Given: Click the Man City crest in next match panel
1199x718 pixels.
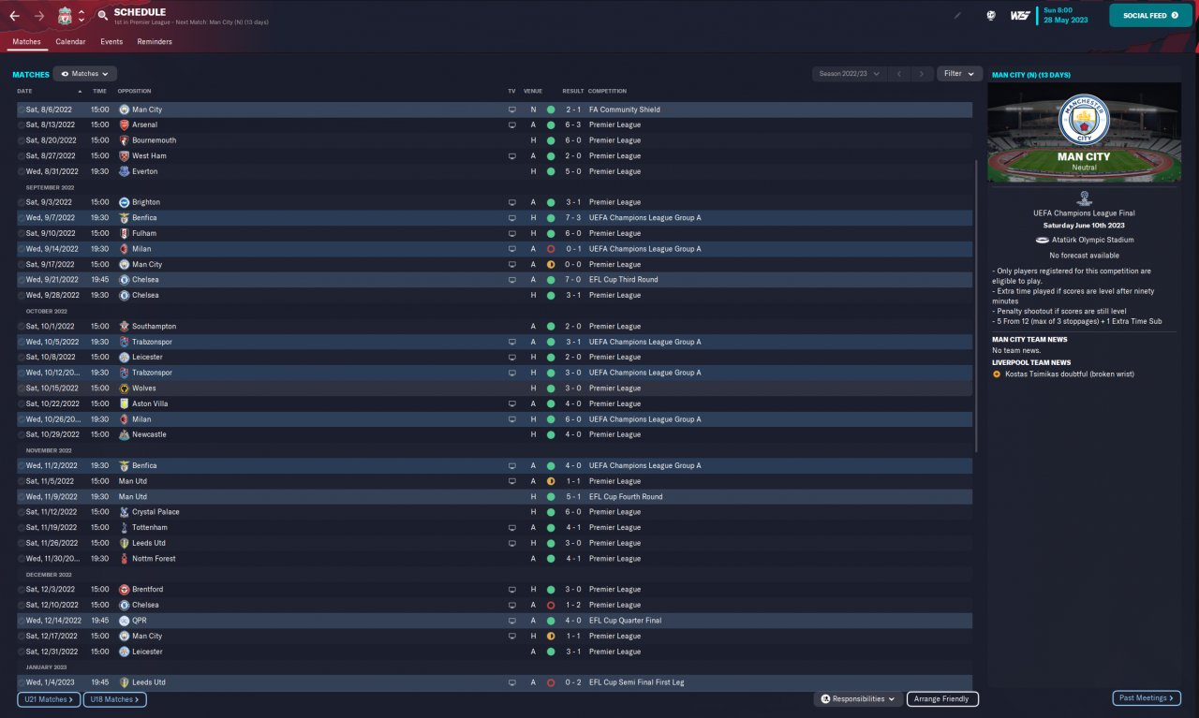Looking at the screenshot, I should 1084,119.
